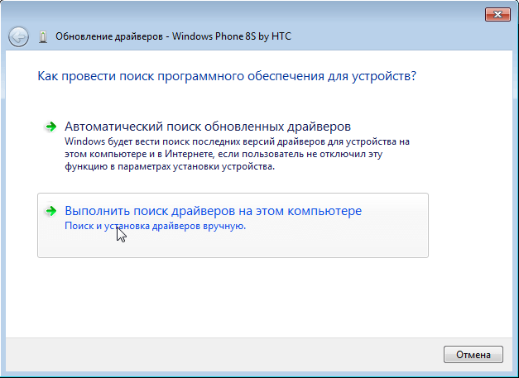Click green arrow beside Выполнить поиск драйверов
The image size is (519, 378).
point(50,211)
